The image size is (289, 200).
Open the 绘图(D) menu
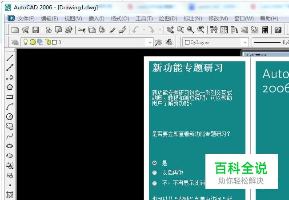point(168,19)
